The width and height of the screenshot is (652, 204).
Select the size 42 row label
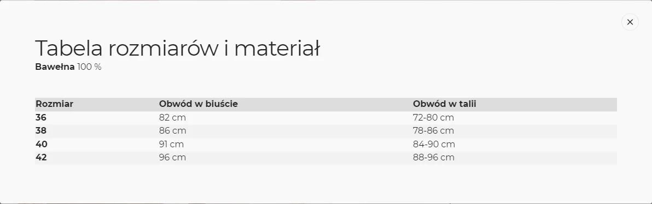[40, 158]
